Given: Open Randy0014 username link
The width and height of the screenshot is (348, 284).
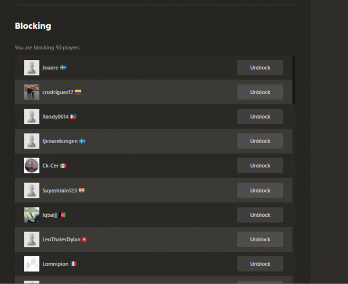Looking at the screenshot, I should pos(56,116).
